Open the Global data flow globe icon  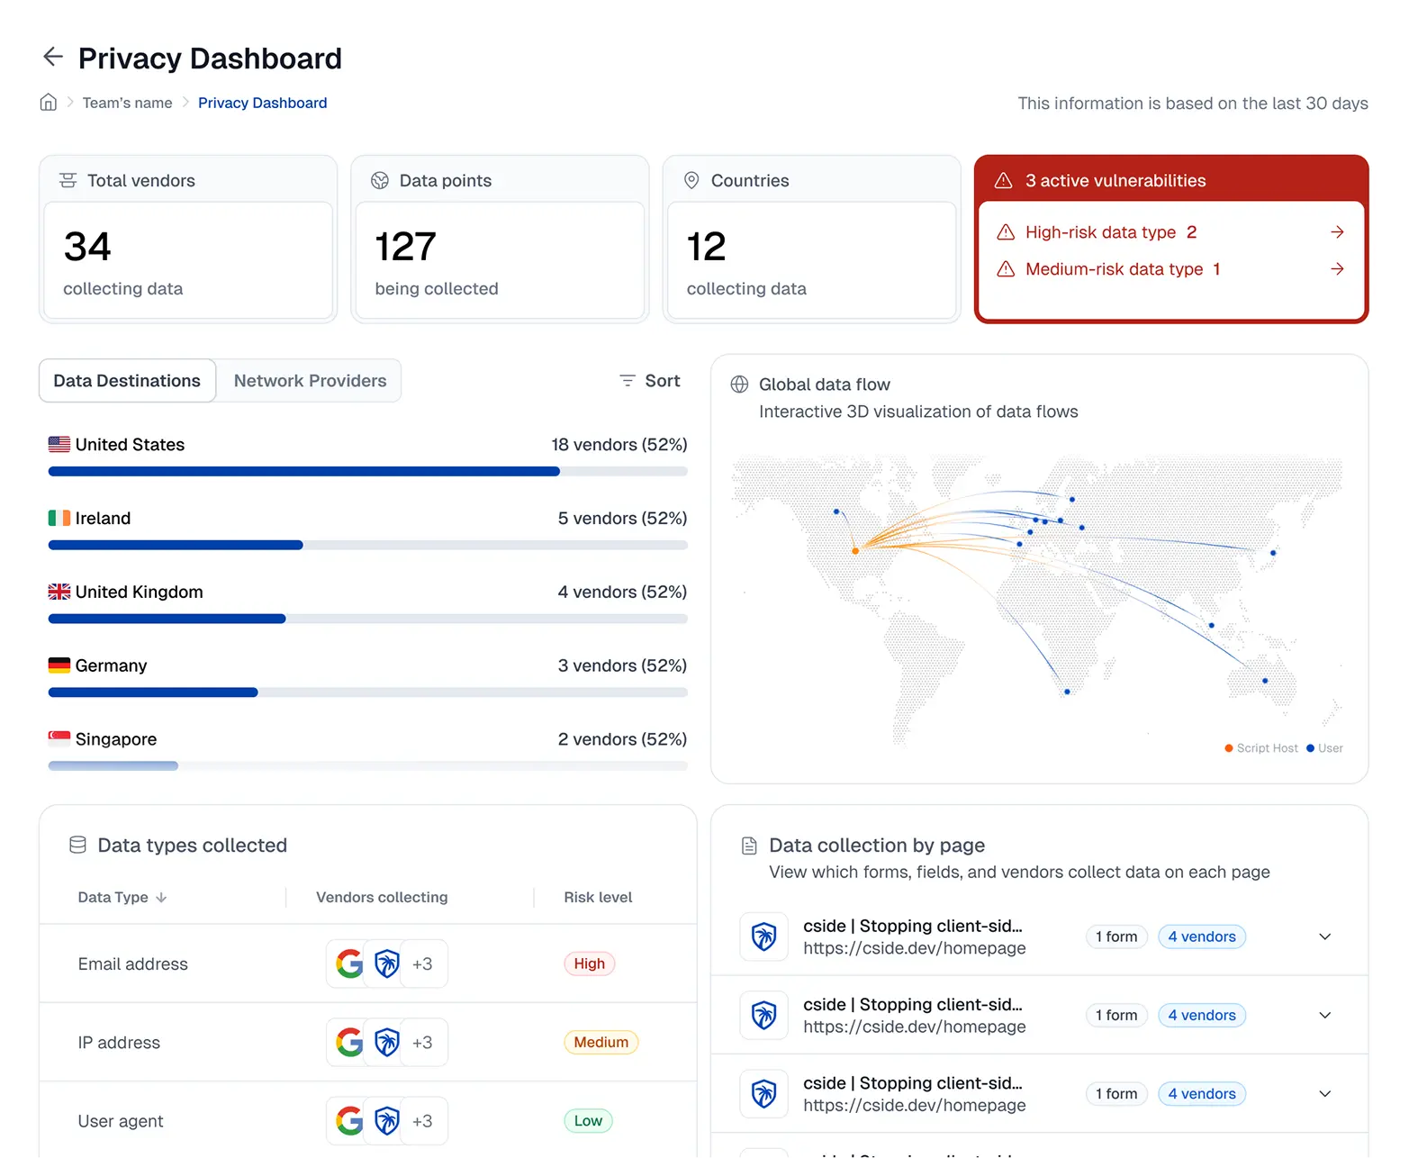coord(739,384)
